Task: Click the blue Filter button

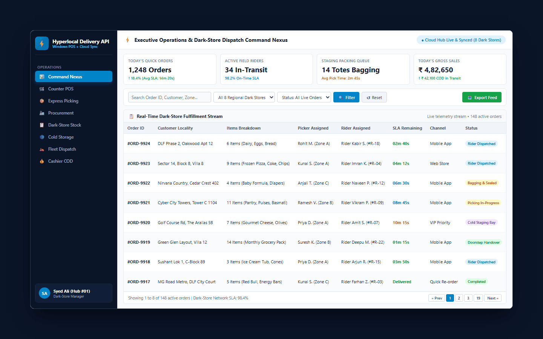Action: [346, 98]
